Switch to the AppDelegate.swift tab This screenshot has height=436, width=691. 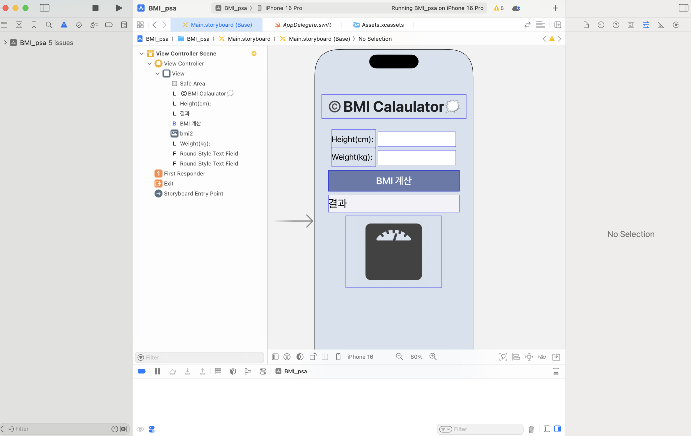pos(306,25)
